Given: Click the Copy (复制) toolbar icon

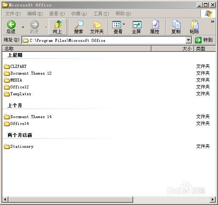Looking at the screenshot, I should 177,24.
